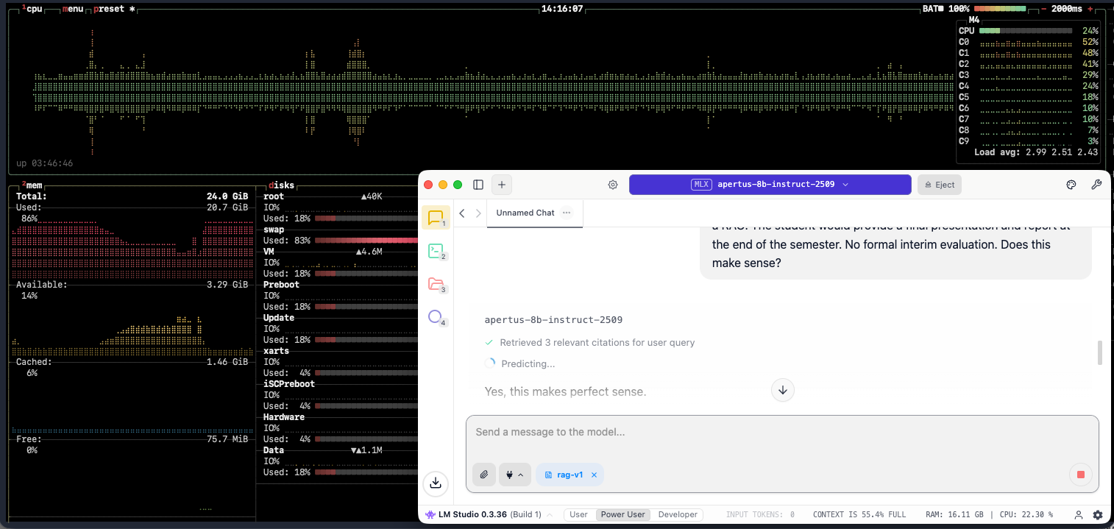Viewport: 1114px width, 529px height.
Task: Open the Discover search sidebar icon
Action: point(436,318)
